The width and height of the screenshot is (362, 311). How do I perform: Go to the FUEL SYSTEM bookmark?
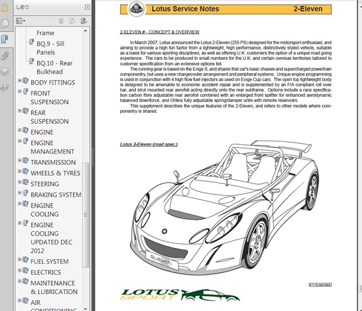coord(49,261)
